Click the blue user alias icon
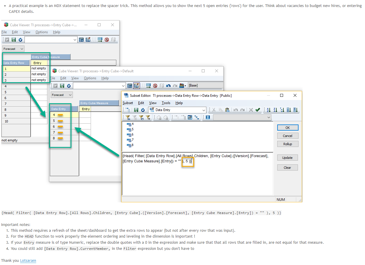 click(208, 117)
